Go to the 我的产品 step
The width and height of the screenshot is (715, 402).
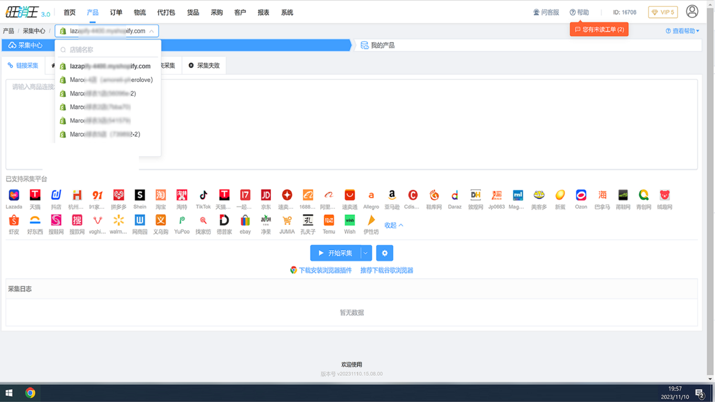378,45
